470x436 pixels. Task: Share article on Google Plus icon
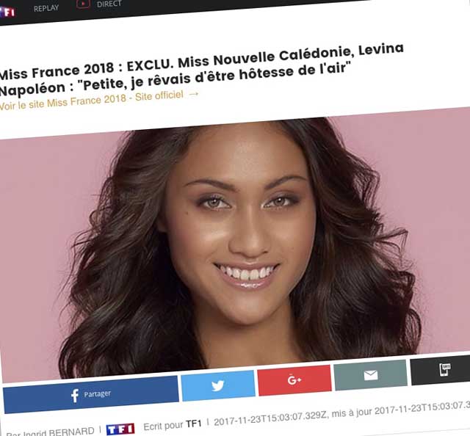[x=294, y=380]
